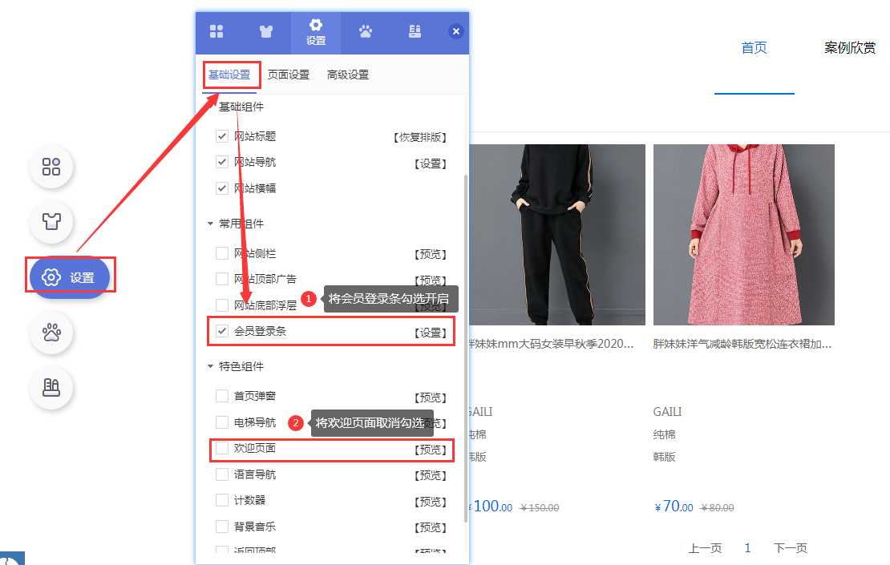Click 预览 link for 语言导航
Viewport: 890px width, 565px height.
(431, 475)
